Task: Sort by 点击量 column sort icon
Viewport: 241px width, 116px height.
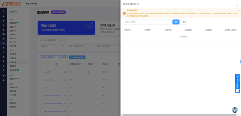Action: point(93,64)
